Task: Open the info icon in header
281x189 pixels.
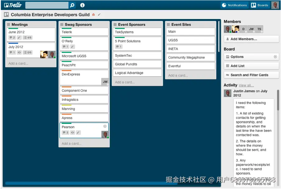Action: click(x=83, y=5)
